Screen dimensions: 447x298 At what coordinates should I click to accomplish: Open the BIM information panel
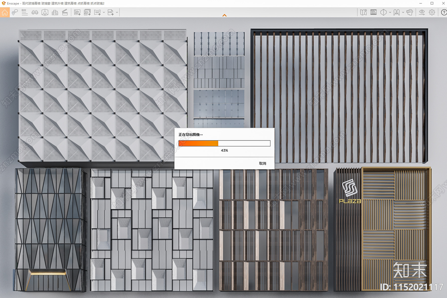tap(25, 12)
